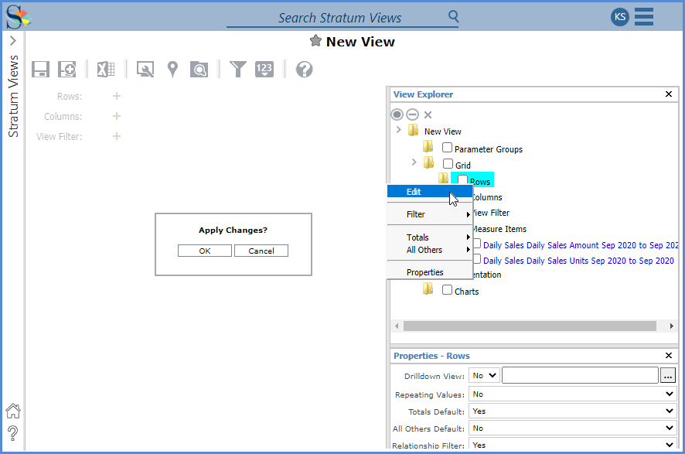Add a row with the Rows plus icon
This screenshot has width=685, height=454.
(x=117, y=96)
